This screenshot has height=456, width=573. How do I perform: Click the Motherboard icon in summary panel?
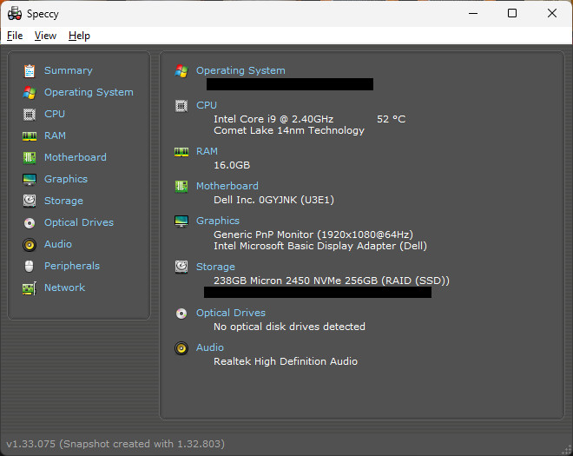point(181,187)
